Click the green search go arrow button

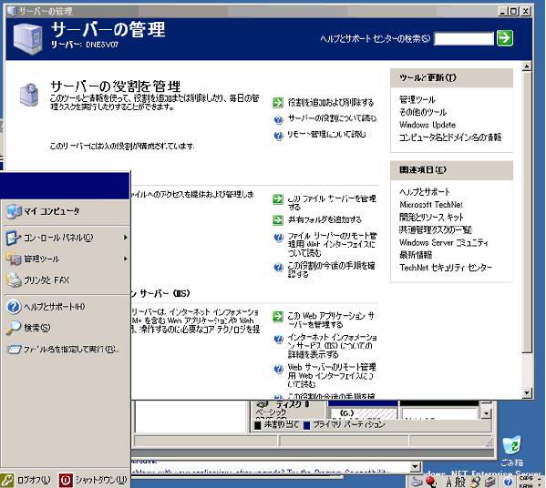point(505,38)
